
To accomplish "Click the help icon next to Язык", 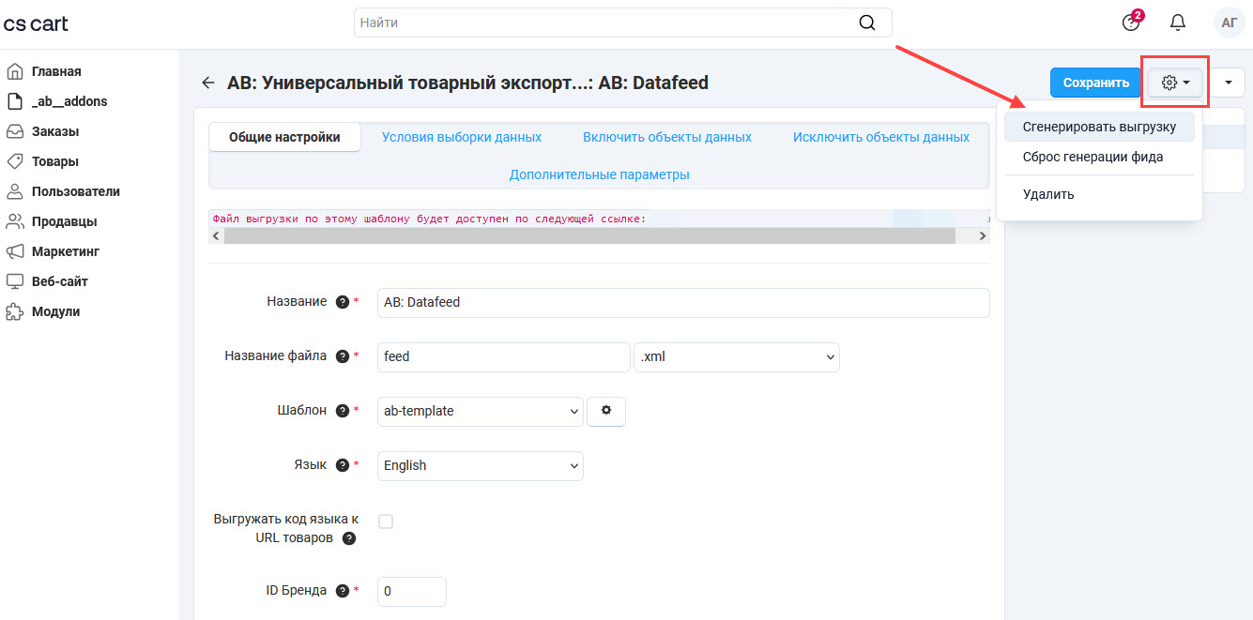I will [343, 465].
